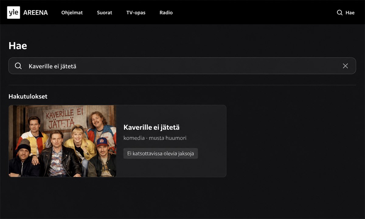Click the komedia · musta huumori genre text
Image resolution: width=365 pixels, height=219 pixels.
pyautogui.click(x=155, y=138)
